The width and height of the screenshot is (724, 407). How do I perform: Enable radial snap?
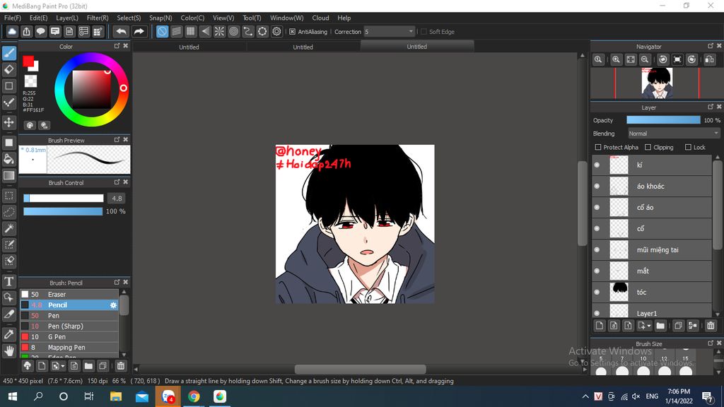(219, 31)
